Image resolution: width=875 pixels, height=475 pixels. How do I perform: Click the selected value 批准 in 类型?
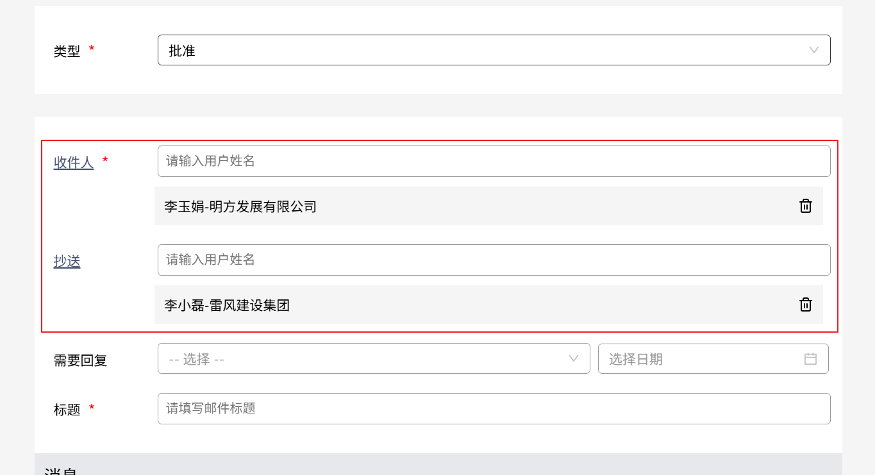coord(182,51)
